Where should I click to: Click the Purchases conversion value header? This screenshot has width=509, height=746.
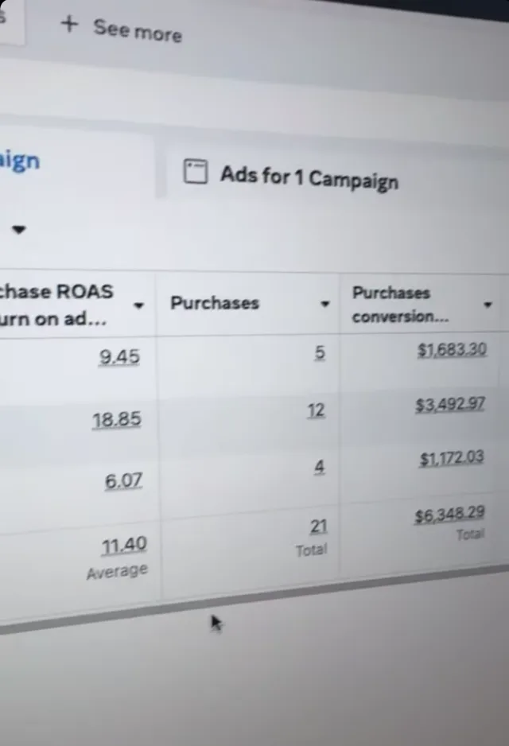tap(400, 305)
